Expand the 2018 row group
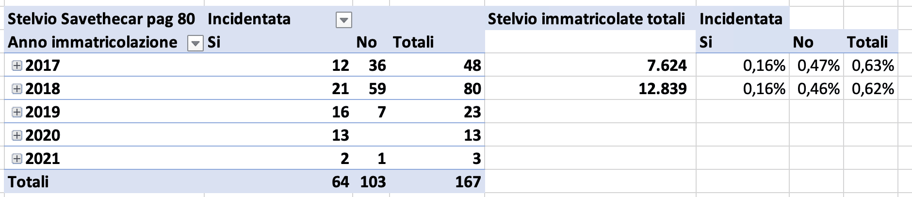The image size is (912, 197). tap(16, 89)
